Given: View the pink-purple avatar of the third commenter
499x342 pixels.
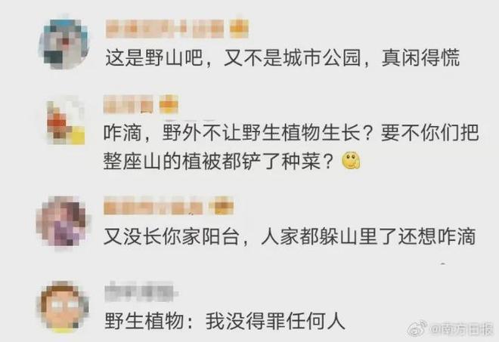Looking at the screenshot, I should (x=62, y=221).
